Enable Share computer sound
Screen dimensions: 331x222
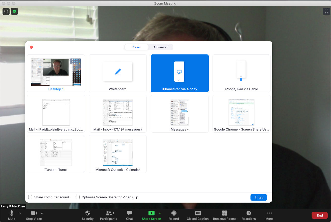pos(30,197)
